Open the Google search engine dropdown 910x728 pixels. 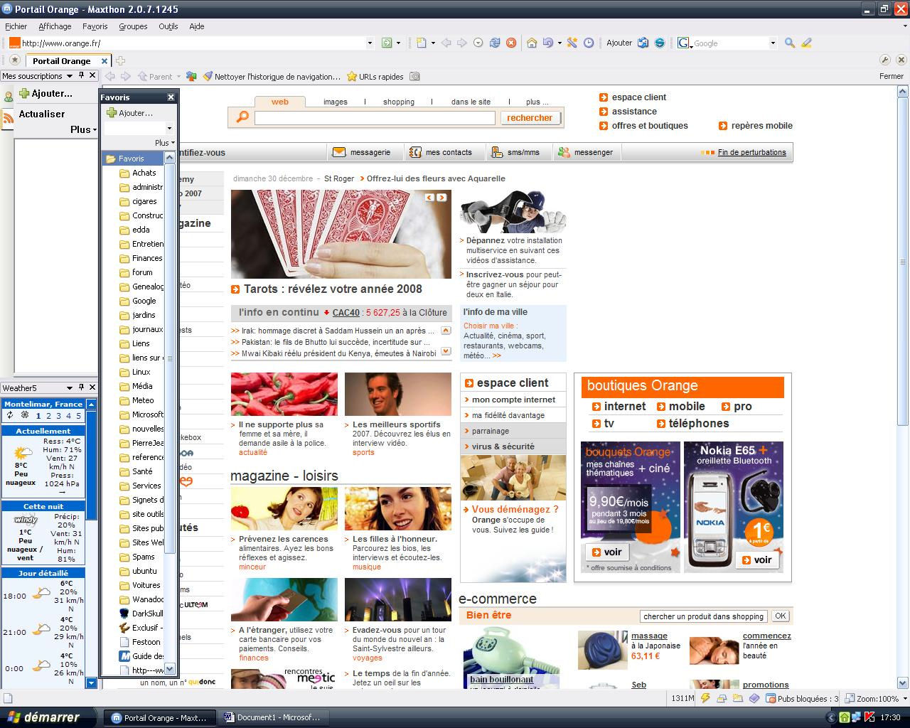coord(773,43)
